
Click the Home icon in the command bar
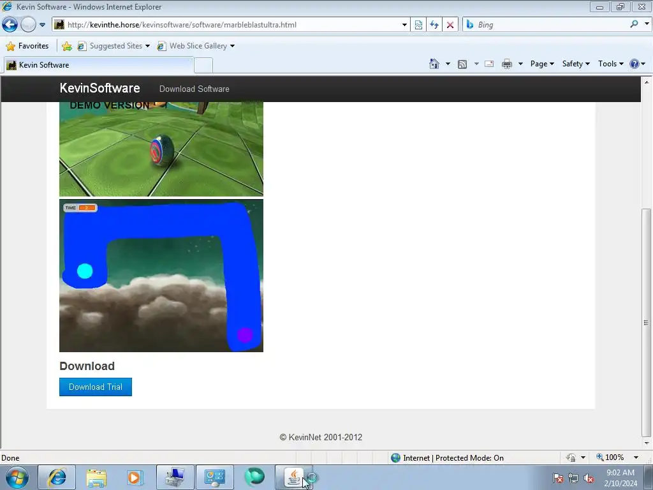coord(434,64)
